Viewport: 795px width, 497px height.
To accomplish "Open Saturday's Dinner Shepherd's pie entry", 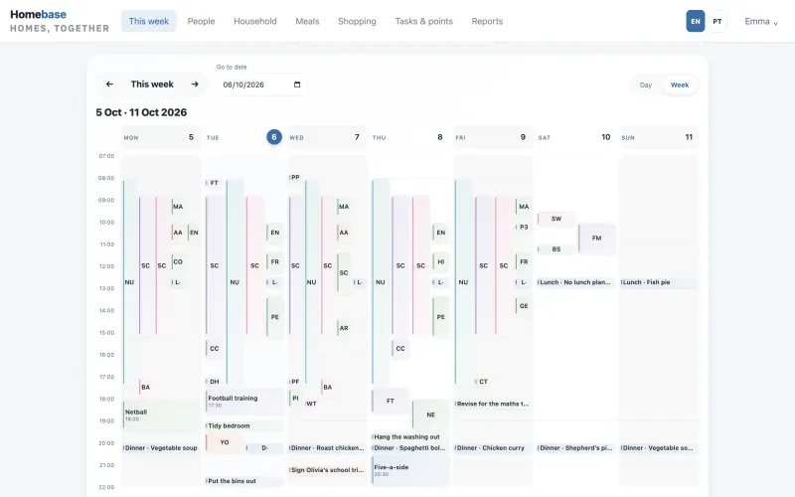I will click(576, 448).
